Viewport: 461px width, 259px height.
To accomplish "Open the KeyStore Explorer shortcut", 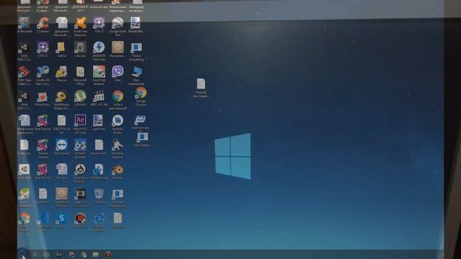I will coord(117,149).
